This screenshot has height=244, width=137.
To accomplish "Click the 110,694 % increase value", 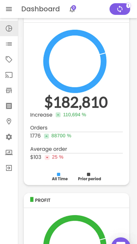I will pyautogui.click(x=74, y=115).
